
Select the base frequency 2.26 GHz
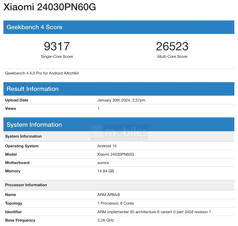106,220
